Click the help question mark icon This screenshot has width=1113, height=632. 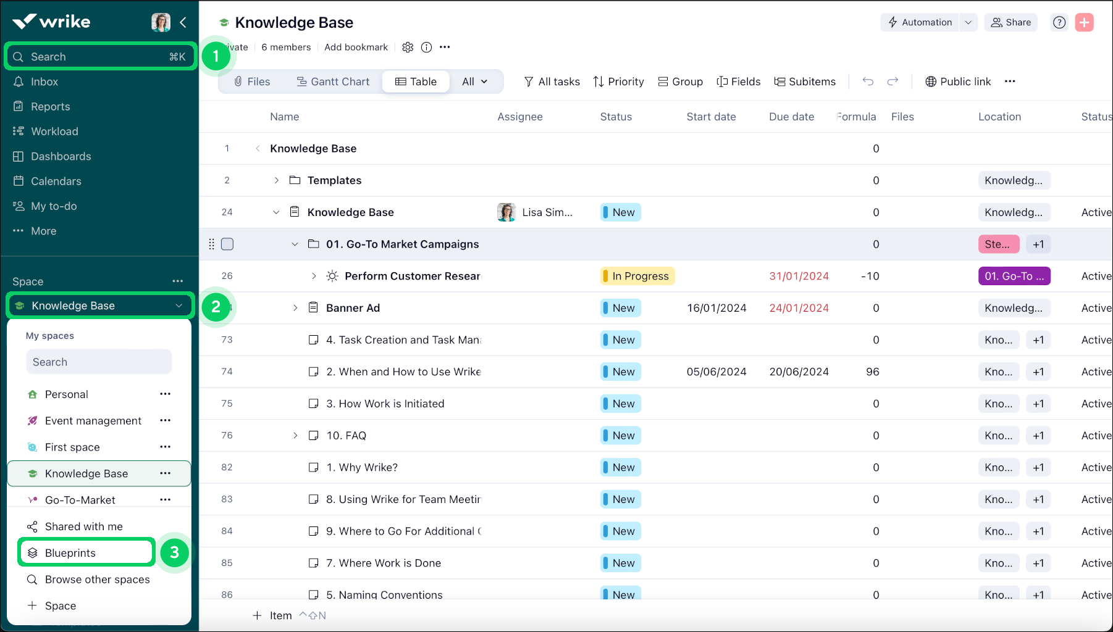1059,23
